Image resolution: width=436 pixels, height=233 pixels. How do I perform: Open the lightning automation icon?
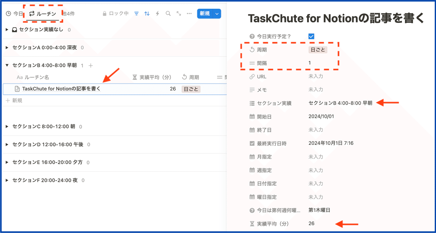click(157, 13)
